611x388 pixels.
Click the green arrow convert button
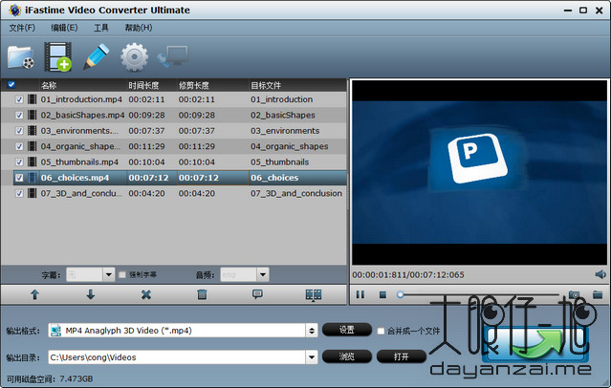pyautogui.click(x=535, y=343)
